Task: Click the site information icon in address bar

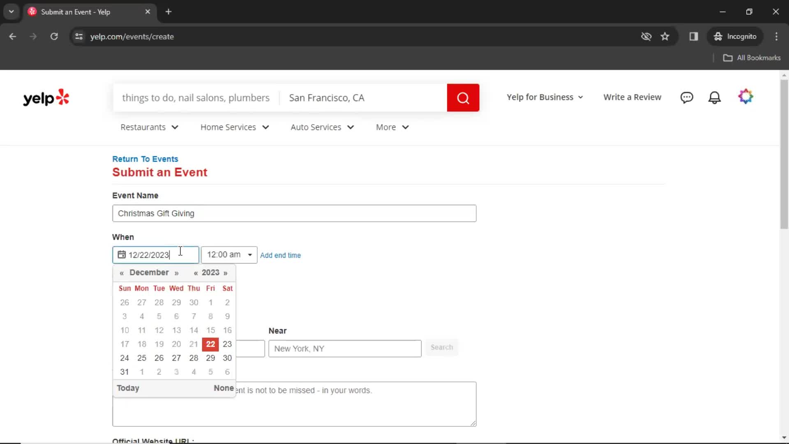Action: coord(79,37)
